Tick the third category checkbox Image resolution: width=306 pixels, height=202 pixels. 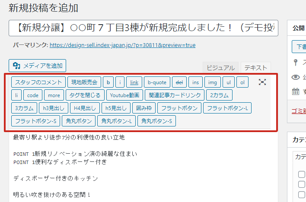click(302, 195)
